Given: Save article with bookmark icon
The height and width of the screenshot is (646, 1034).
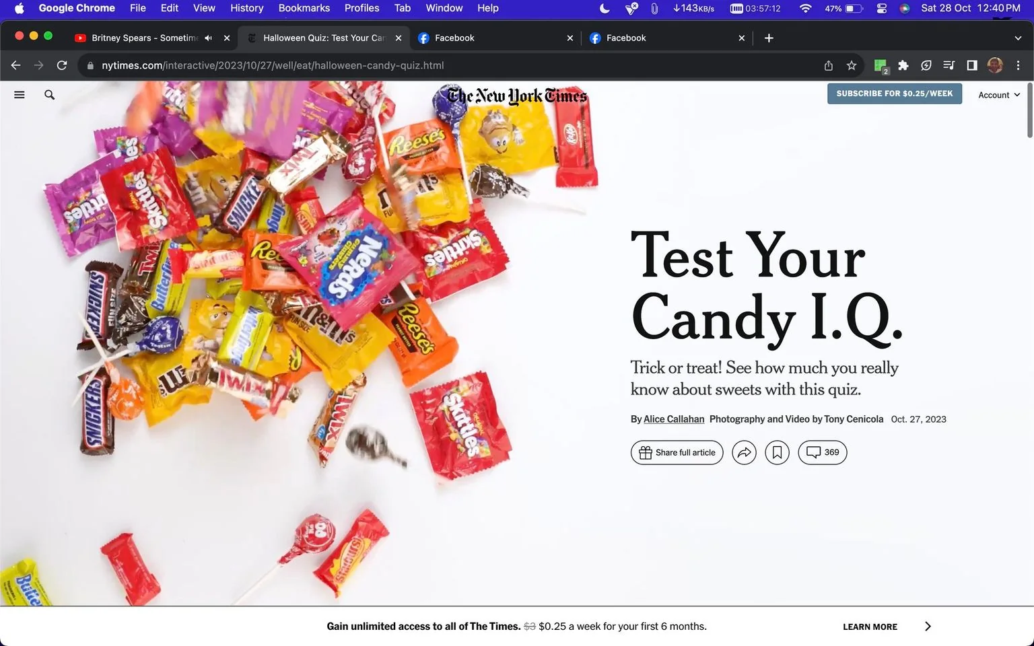Looking at the screenshot, I should tap(777, 452).
